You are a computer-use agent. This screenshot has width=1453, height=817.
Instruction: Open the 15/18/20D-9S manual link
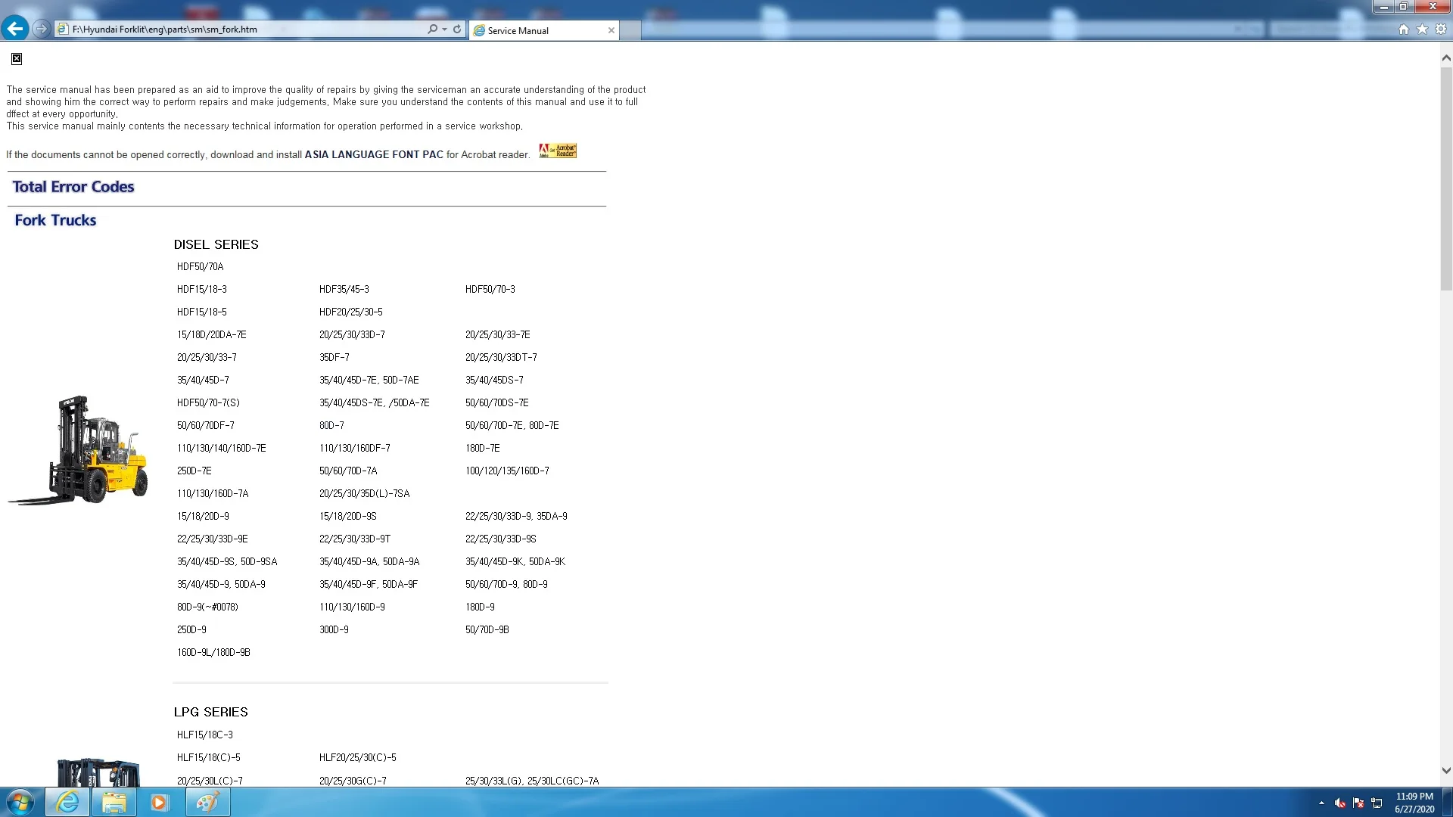(x=348, y=516)
